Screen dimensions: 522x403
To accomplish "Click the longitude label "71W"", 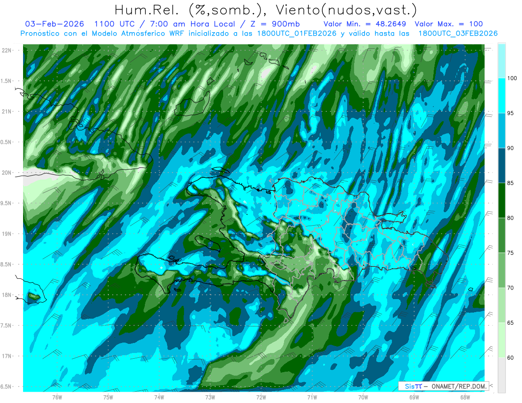I will click(312, 397).
